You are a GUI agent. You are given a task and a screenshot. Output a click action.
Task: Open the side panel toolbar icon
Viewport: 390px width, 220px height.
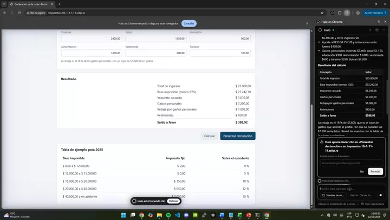click(347, 12)
